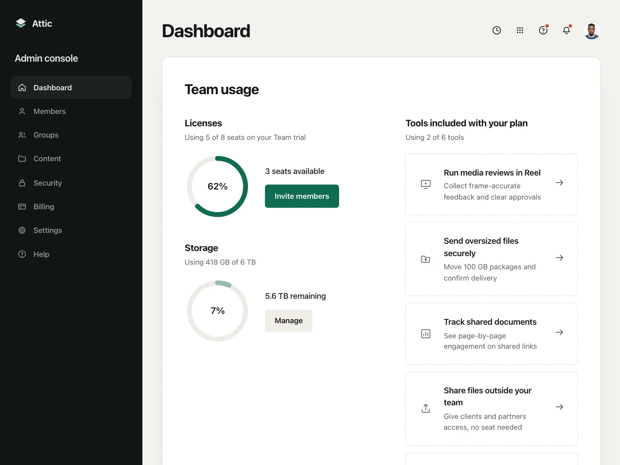Open the apps grid icon
Screen dimensions: 620x465
[520, 30]
